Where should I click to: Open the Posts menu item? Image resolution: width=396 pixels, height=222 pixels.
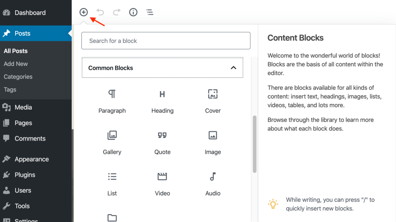point(22,33)
